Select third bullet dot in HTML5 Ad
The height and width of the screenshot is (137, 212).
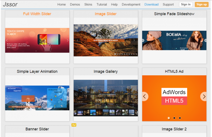click(180, 118)
